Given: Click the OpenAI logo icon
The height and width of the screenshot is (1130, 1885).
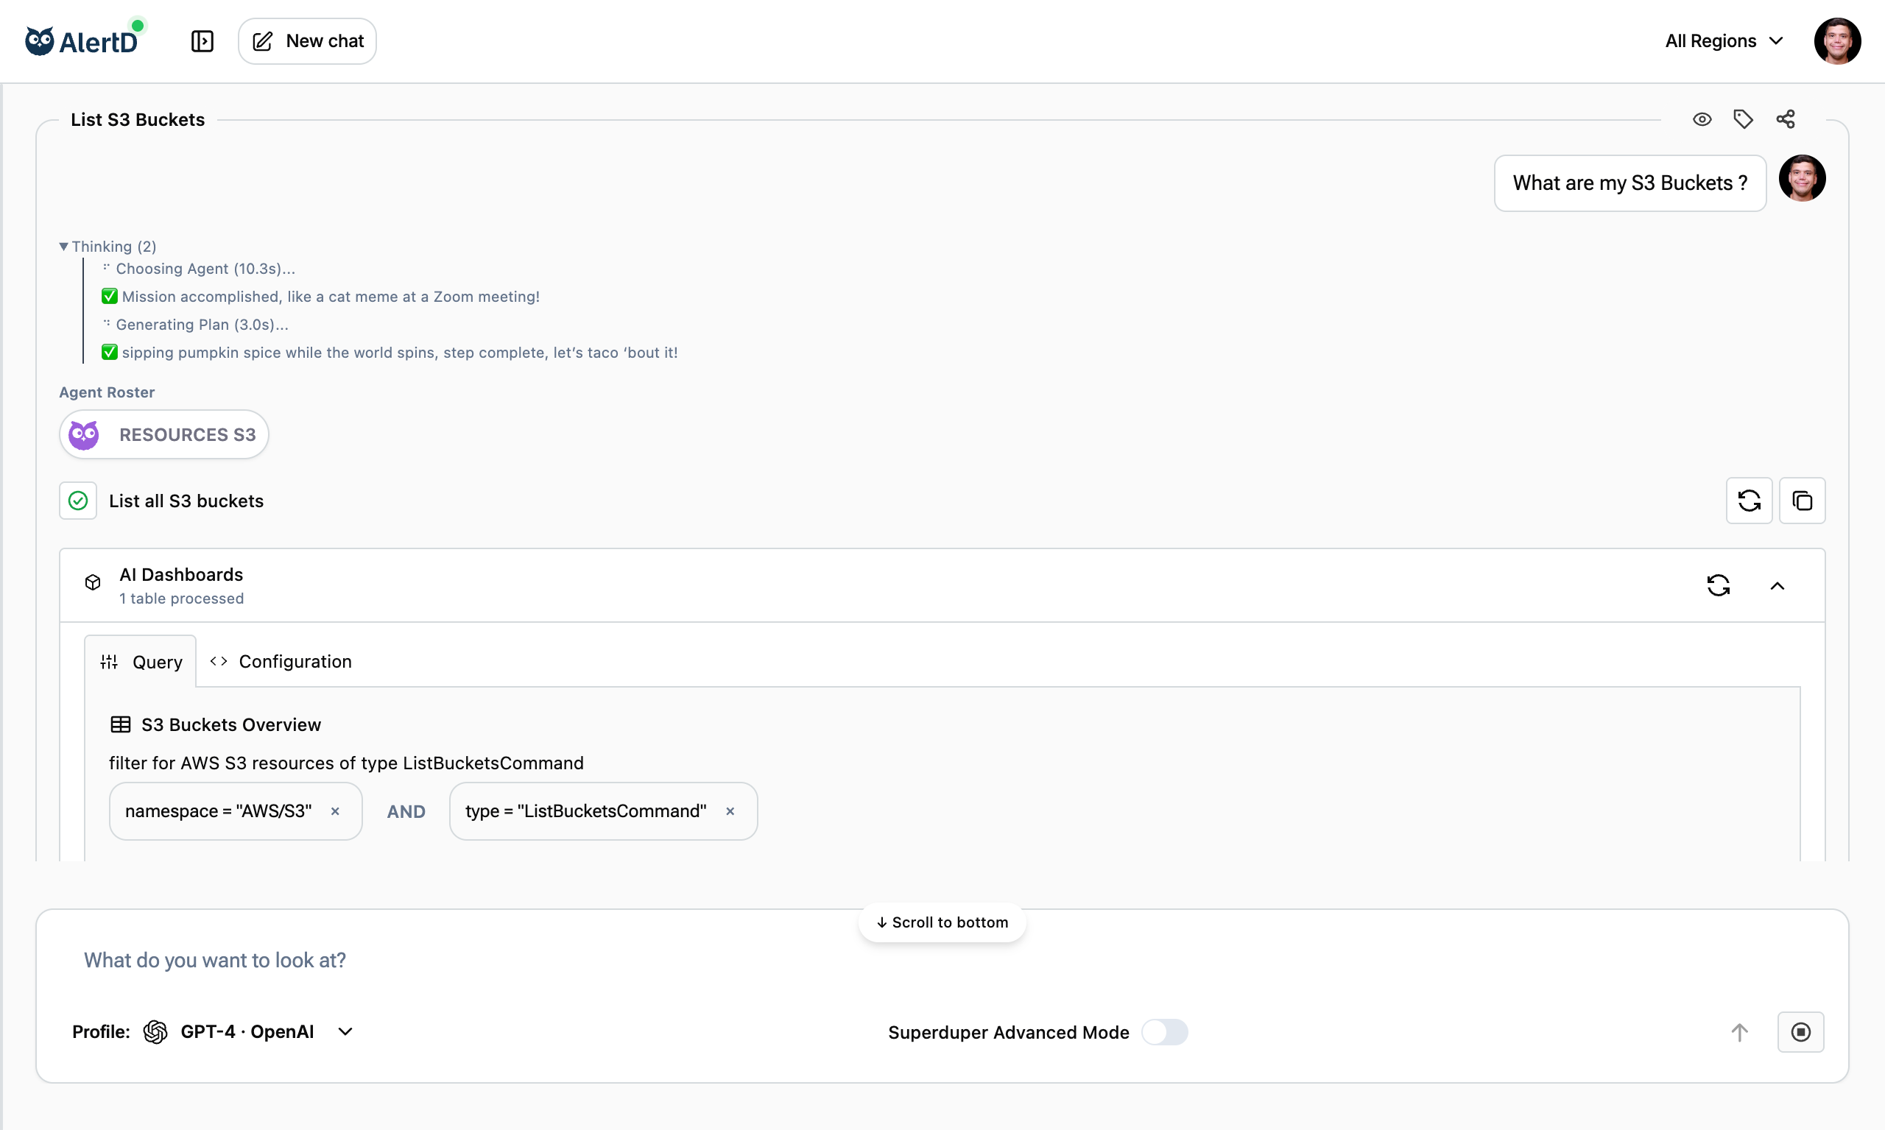Looking at the screenshot, I should (155, 1032).
